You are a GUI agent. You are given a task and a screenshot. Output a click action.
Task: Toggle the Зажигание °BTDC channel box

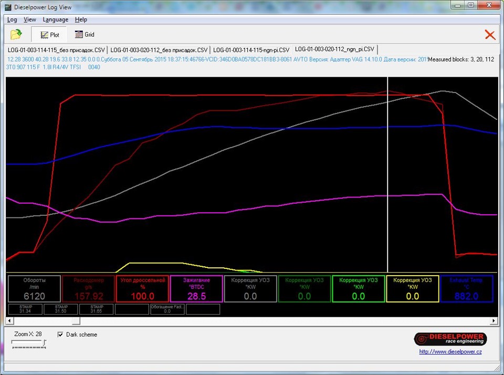pos(196,288)
